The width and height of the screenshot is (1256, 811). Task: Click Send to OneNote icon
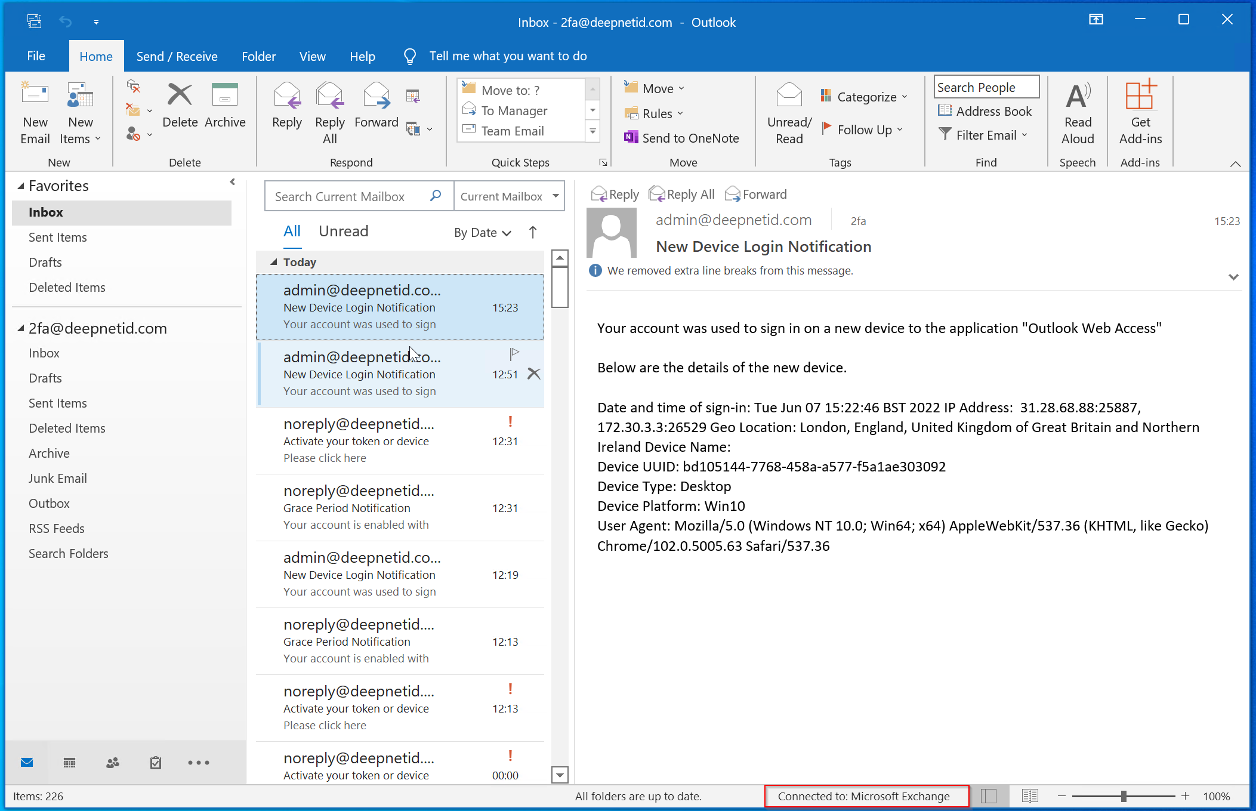pyautogui.click(x=630, y=137)
